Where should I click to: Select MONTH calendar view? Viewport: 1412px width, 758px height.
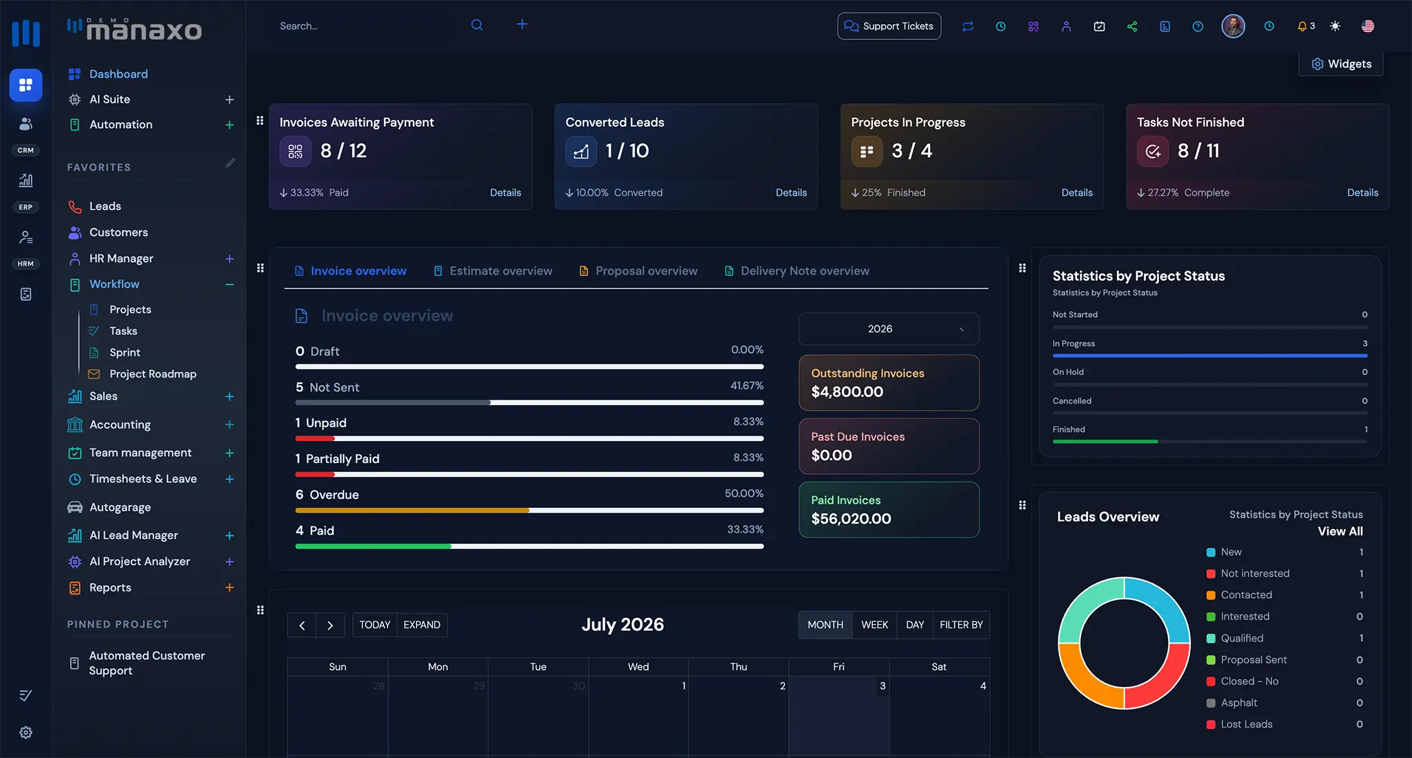tap(825, 625)
